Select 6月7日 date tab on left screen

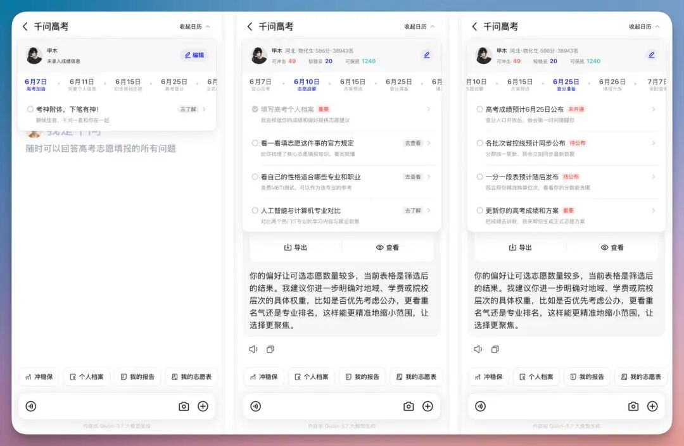(x=35, y=85)
